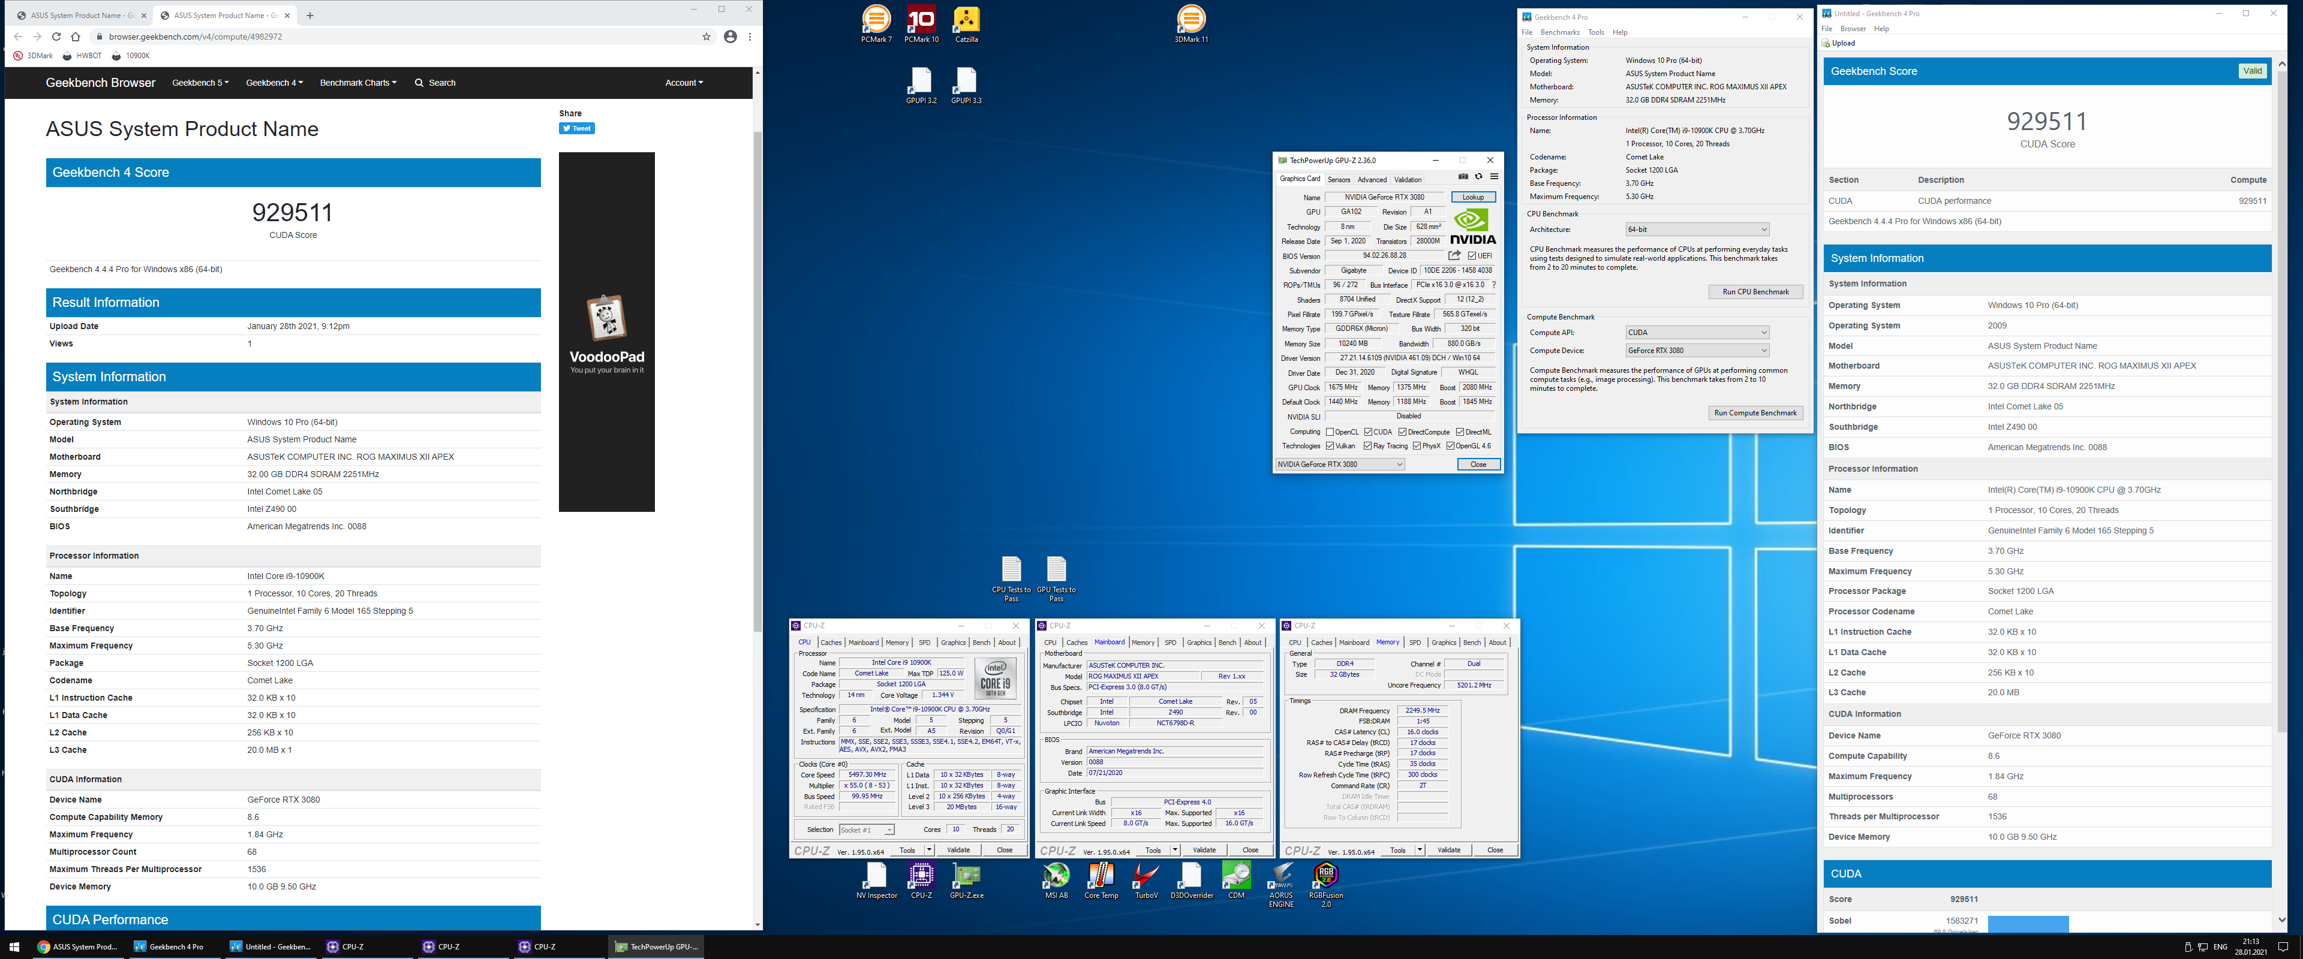The width and height of the screenshot is (2303, 959).
Task: Open the PCMark 7 desktop shortcut
Action: coord(876,24)
